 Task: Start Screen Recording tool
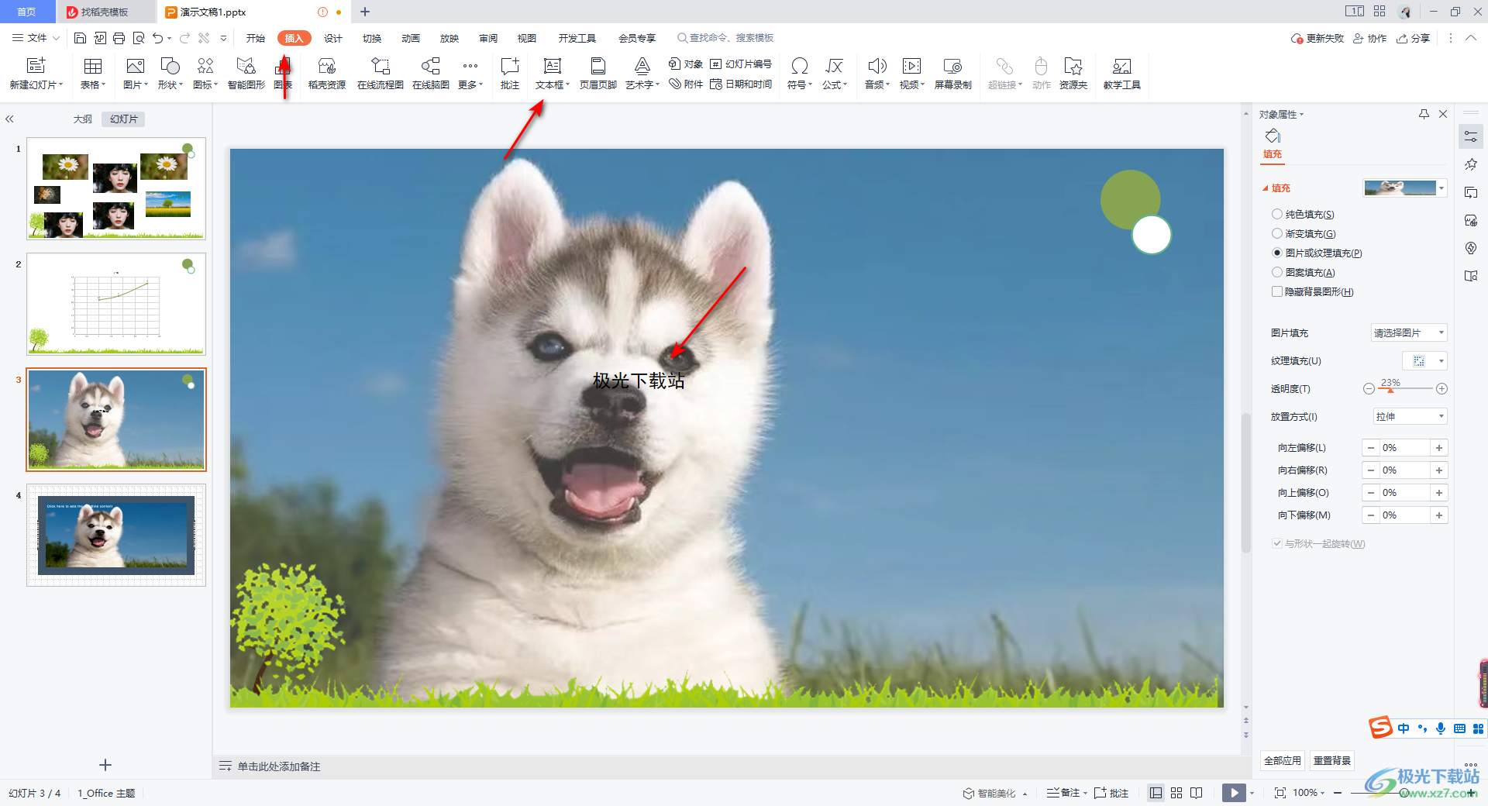[952, 67]
